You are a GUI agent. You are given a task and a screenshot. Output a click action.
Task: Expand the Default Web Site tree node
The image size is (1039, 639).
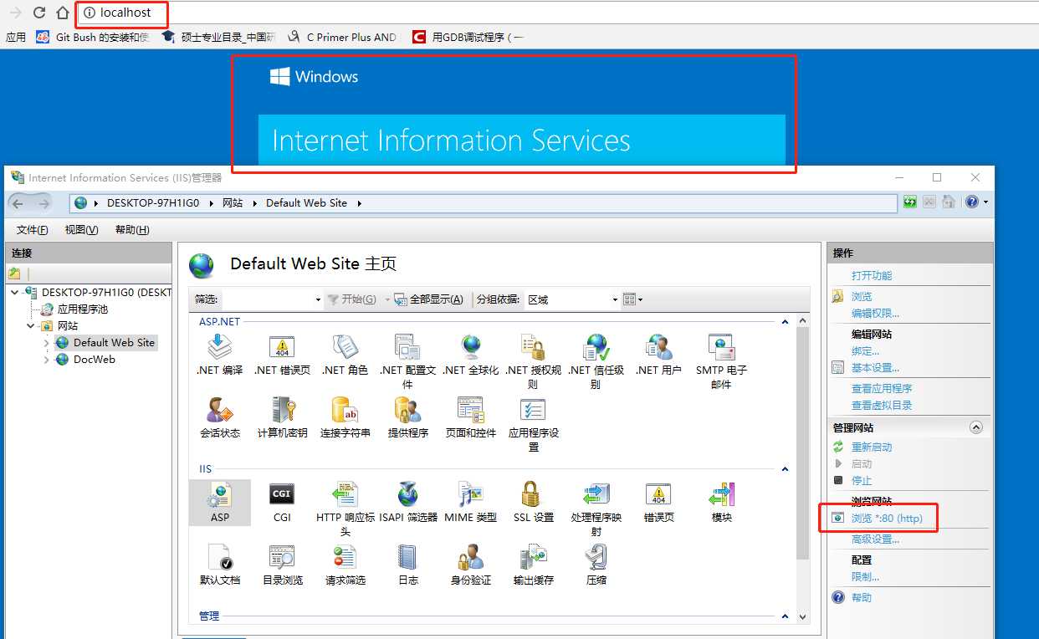pyautogui.click(x=46, y=343)
